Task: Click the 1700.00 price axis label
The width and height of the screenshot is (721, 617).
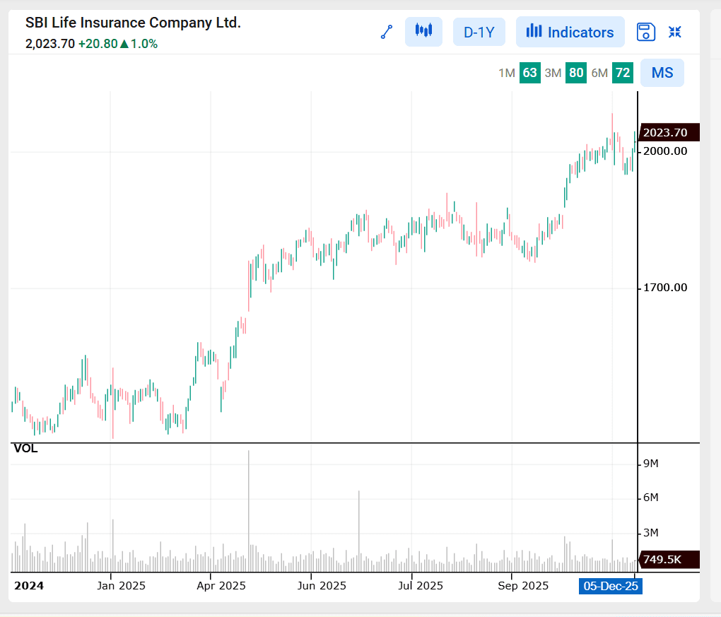Action: click(x=665, y=288)
